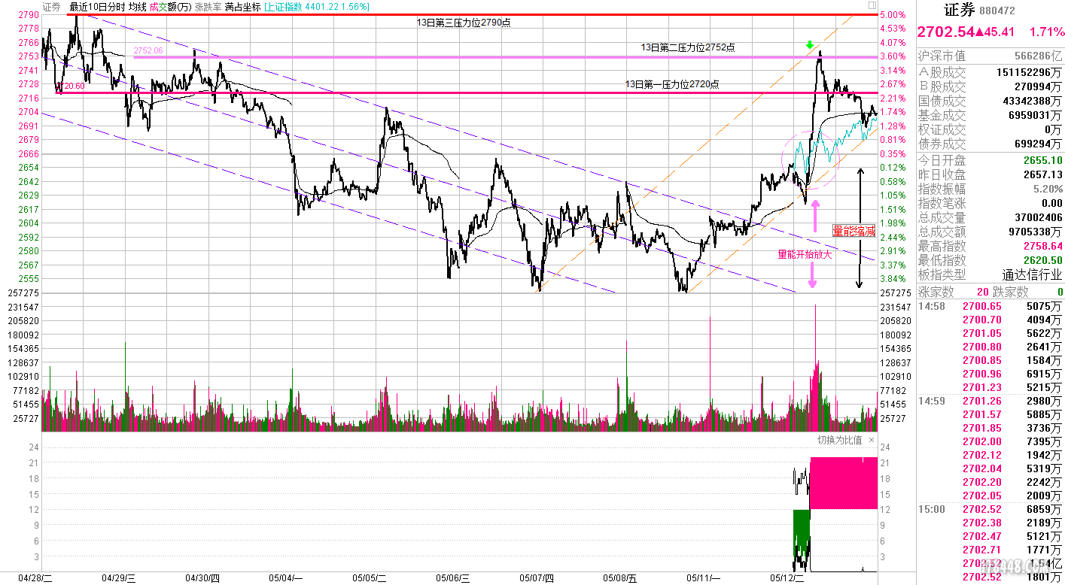
Task: Click the 证券 name in chart header
Action: tap(52, 7)
